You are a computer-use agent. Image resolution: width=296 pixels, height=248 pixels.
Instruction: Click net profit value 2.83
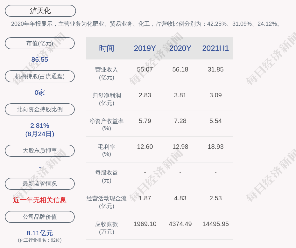(x=145, y=95)
